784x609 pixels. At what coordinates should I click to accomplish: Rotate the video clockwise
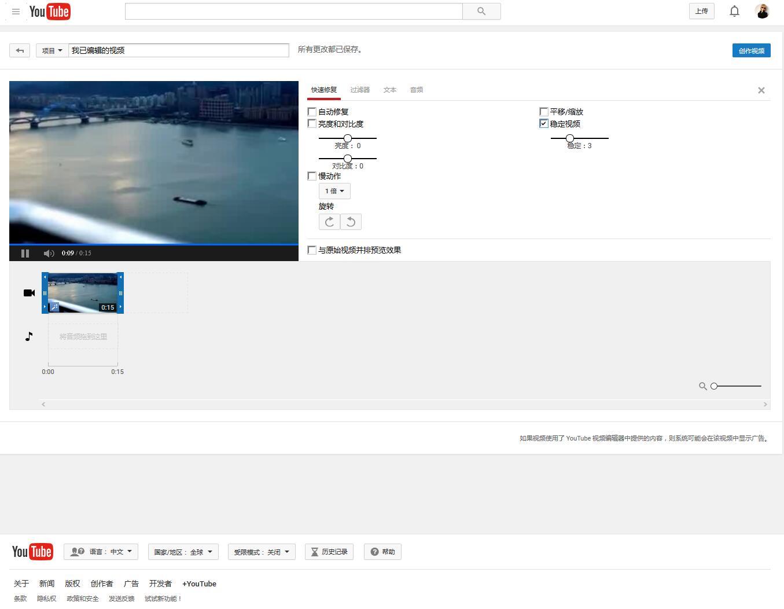coord(329,222)
